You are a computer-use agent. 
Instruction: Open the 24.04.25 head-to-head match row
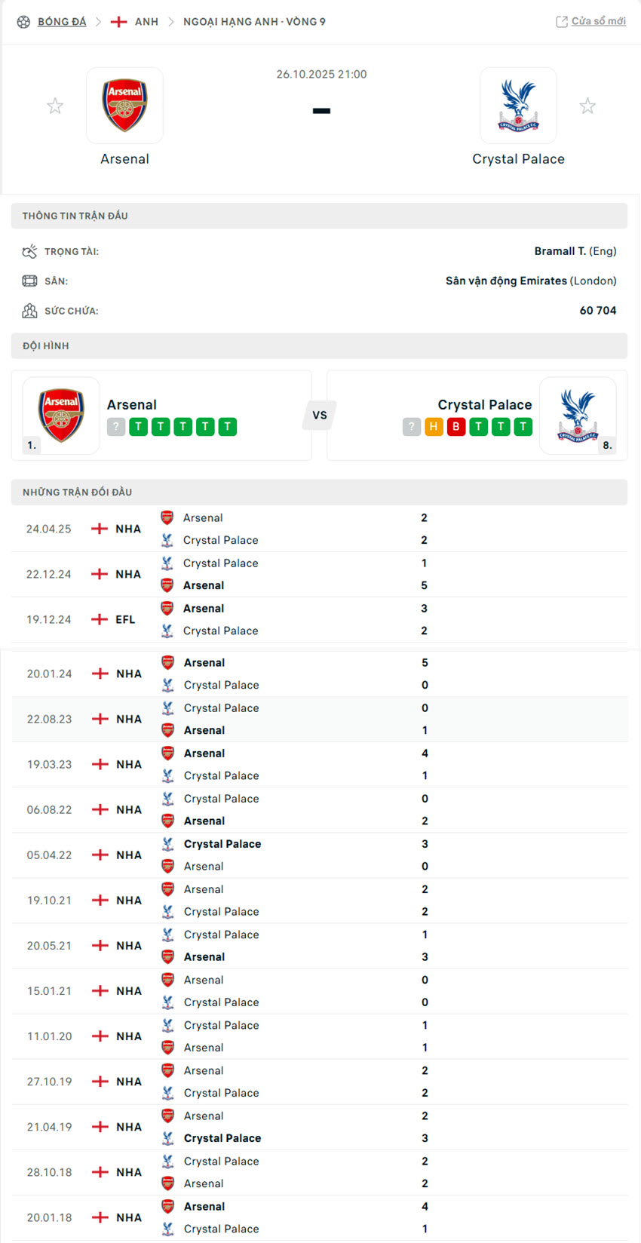[x=318, y=528]
